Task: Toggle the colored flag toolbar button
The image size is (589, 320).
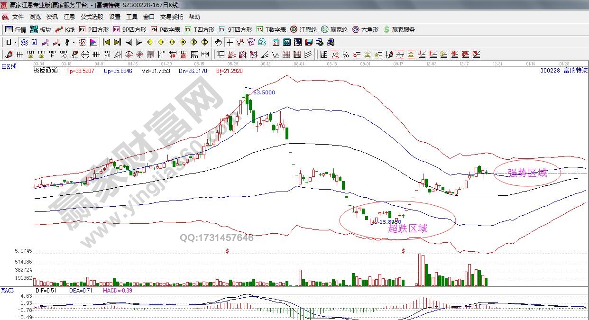Action: pyautogui.click(x=93, y=42)
